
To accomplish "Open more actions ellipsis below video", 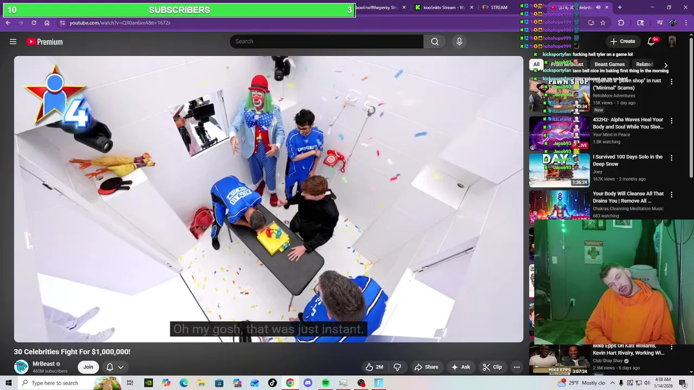I will pyautogui.click(x=517, y=367).
